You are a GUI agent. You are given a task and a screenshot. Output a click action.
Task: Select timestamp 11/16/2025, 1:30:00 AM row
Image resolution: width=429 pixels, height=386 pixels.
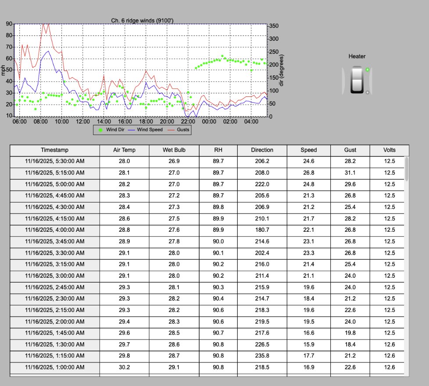tap(207, 344)
